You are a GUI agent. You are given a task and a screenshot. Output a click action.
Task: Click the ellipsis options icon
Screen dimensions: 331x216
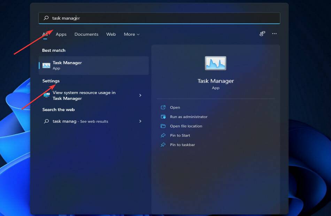[x=274, y=33]
